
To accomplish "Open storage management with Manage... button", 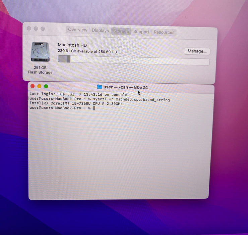I will [197, 51].
